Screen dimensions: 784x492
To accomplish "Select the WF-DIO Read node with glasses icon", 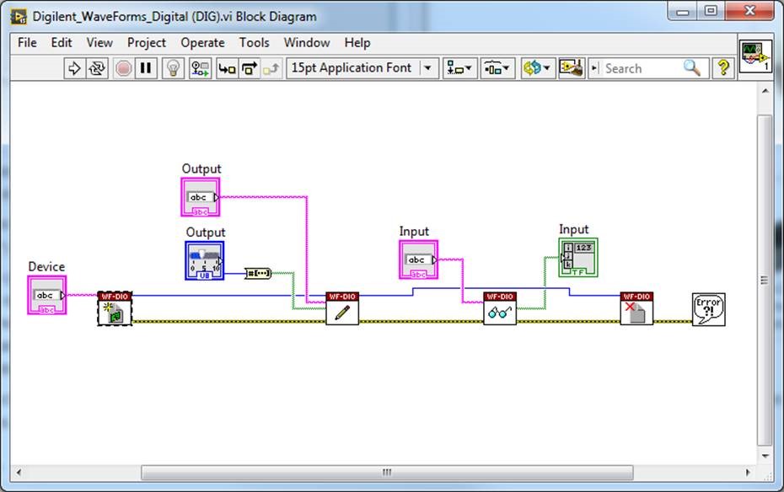I will point(498,310).
